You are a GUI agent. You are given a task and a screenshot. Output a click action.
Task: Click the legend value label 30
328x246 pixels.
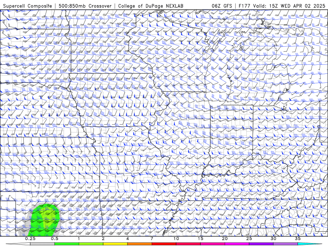point(273,239)
